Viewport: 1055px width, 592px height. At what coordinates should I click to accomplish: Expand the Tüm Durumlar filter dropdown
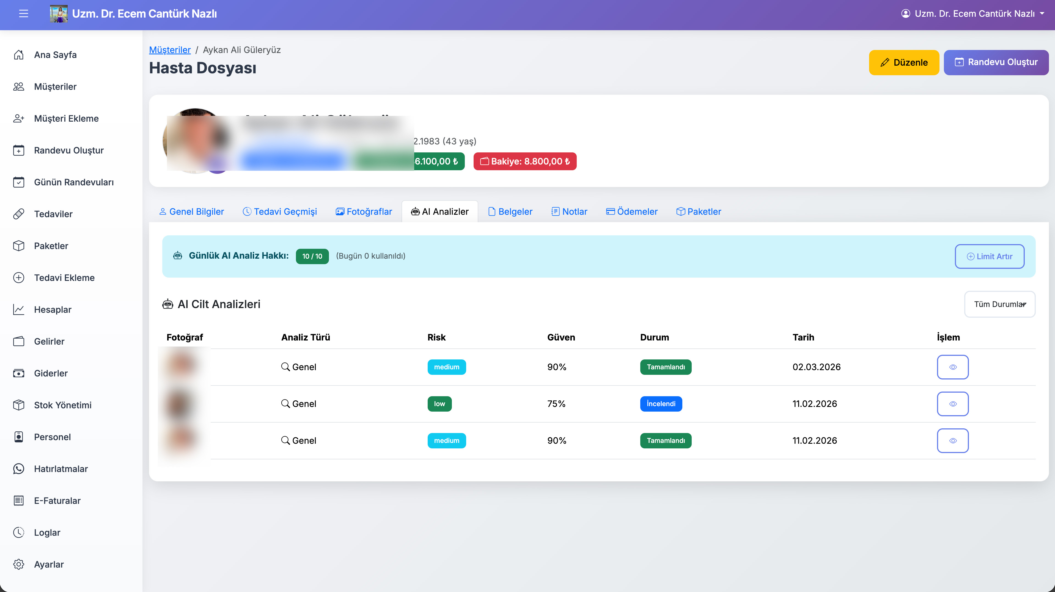tap(999, 304)
